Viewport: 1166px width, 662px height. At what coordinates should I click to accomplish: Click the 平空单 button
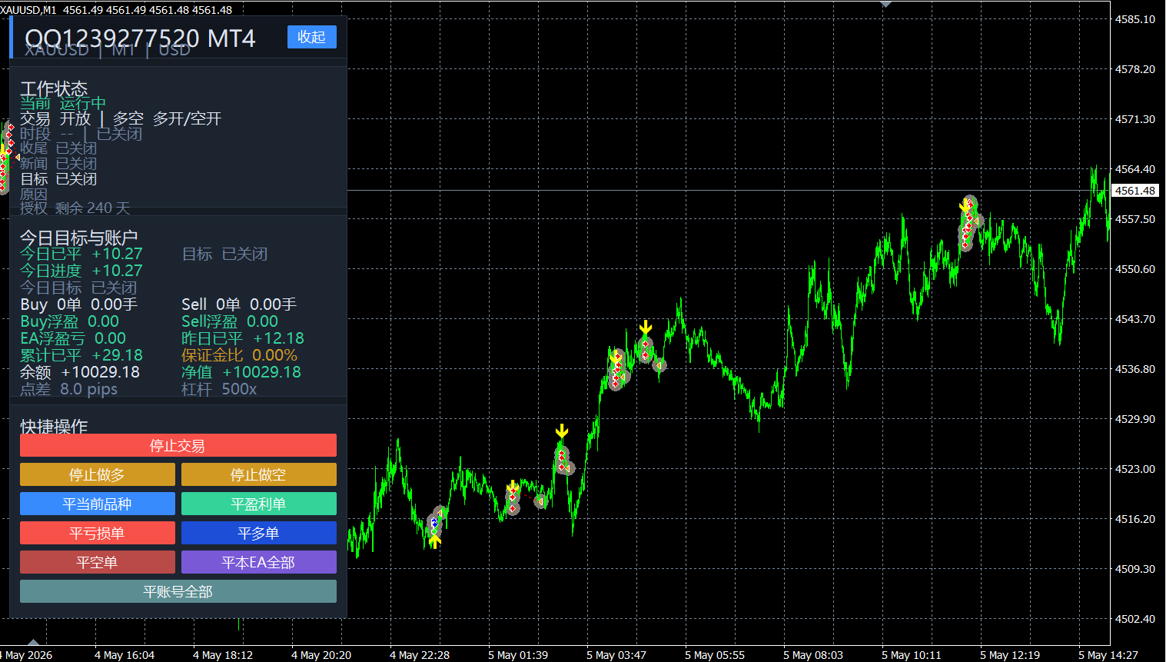pyautogui.click(x=98, y=563)
